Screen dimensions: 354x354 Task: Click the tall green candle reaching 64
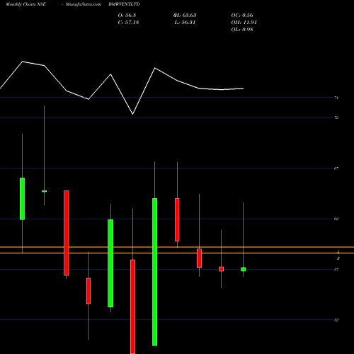point(154,272)
